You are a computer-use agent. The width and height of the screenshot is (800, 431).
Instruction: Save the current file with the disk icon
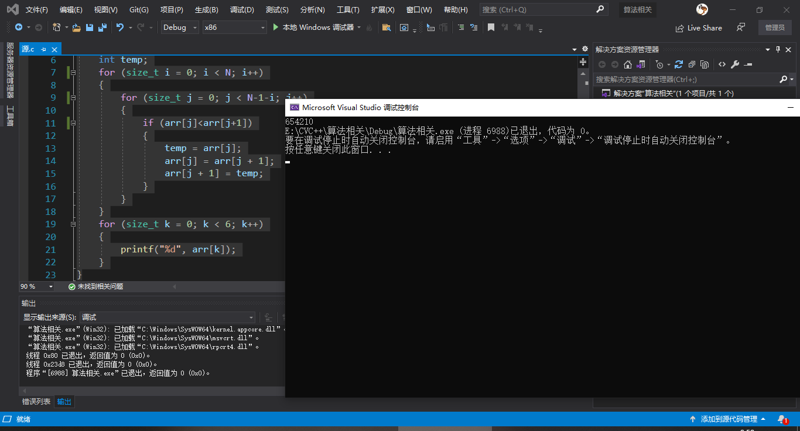tap(90, 28)
